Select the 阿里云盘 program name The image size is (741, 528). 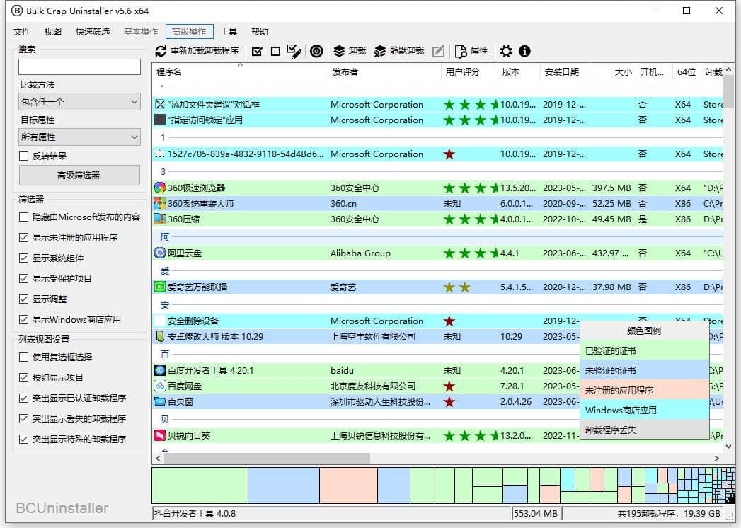pyautogui.click(x=185, y=253)
